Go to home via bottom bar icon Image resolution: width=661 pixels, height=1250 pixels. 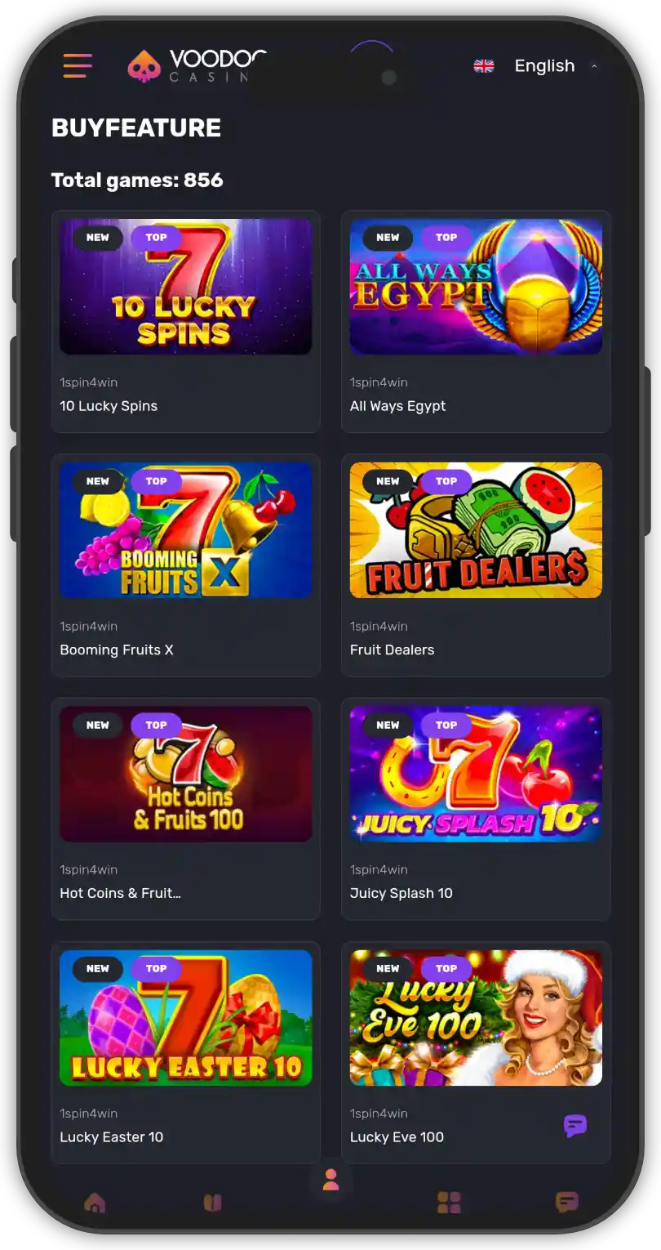pyautogui.click(x=95, y=1203)
